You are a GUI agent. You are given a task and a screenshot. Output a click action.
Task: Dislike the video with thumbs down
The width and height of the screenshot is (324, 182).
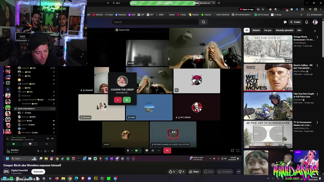click(x=181, y=172)
